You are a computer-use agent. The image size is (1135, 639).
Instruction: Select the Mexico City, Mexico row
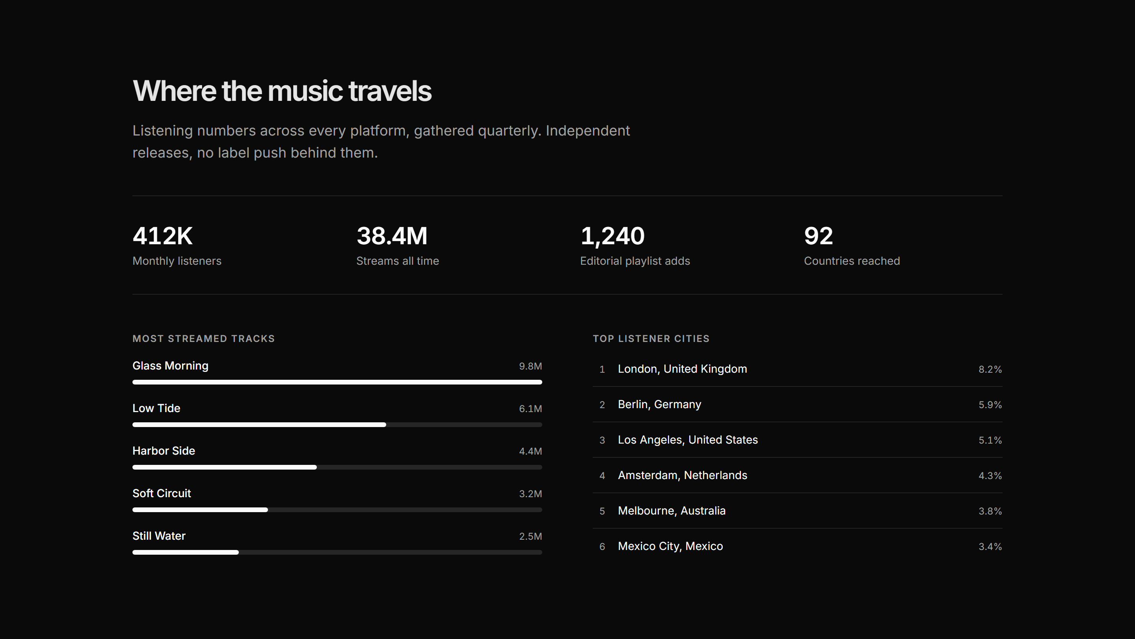point(798,546)
